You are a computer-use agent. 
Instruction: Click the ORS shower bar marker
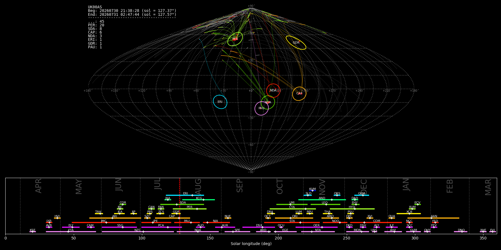pyautogui.click(x=337, y=195)
